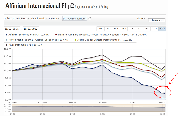Open the Euro currency dropdown
This screenshot has width=178, height=116.
141,19
